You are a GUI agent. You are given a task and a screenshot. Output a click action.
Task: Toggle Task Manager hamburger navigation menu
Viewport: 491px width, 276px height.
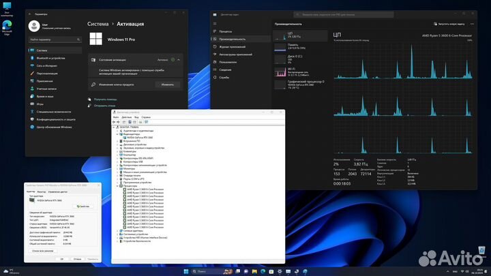point(215,24)
